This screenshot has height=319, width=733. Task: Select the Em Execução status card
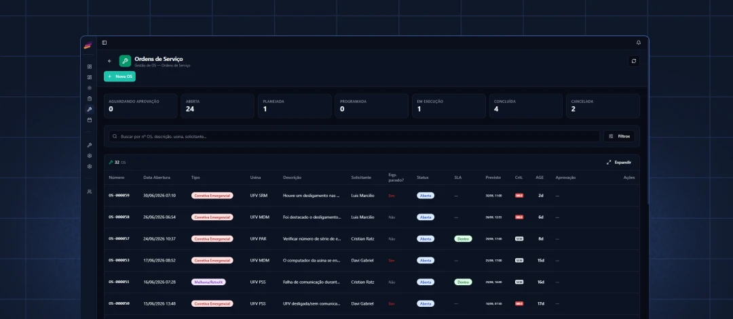point(449,106)
